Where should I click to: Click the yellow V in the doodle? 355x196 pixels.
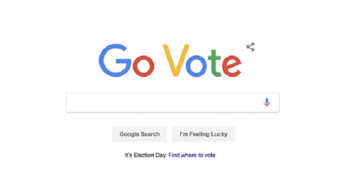click(x=176, y=60)
